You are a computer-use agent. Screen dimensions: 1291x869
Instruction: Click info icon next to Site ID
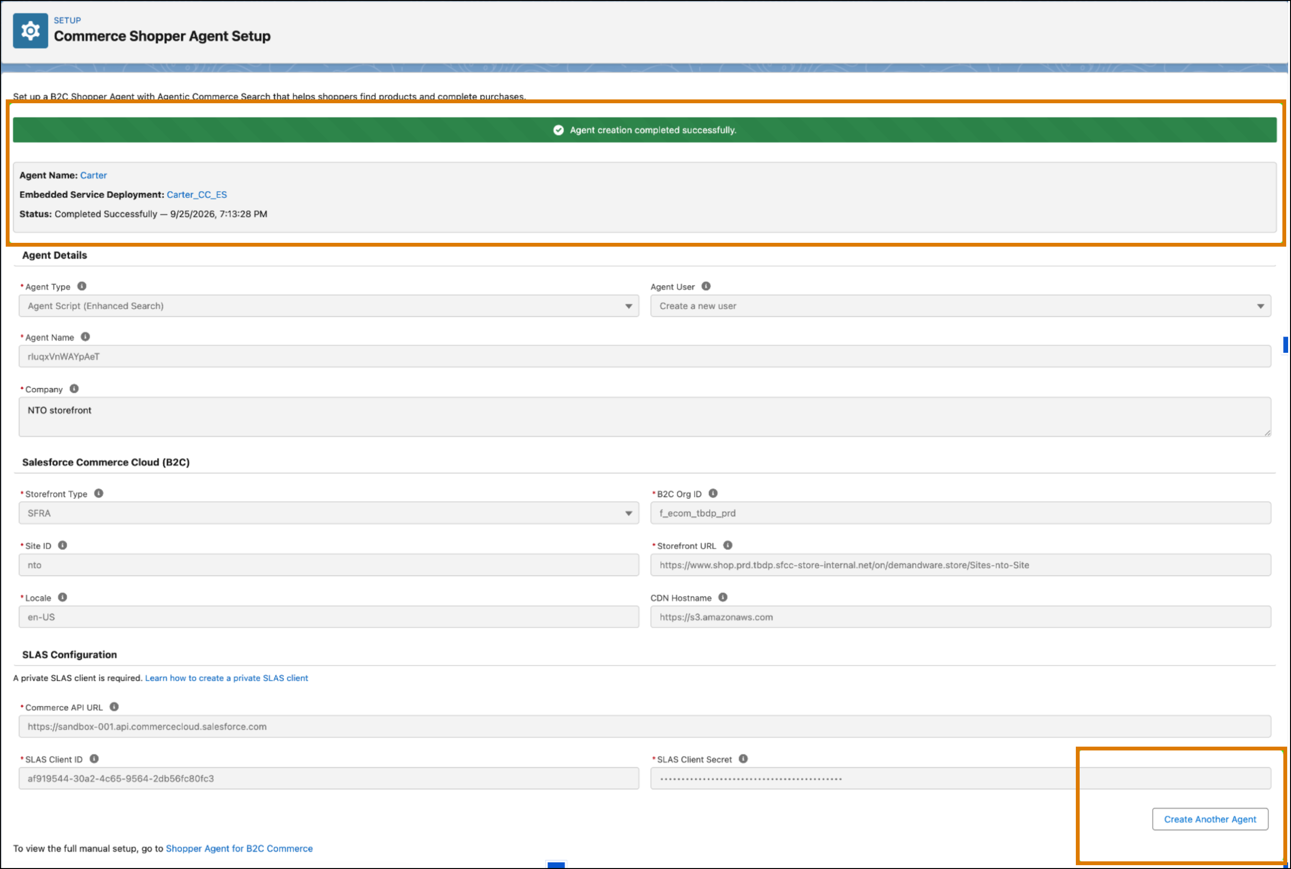pos(63,545)
